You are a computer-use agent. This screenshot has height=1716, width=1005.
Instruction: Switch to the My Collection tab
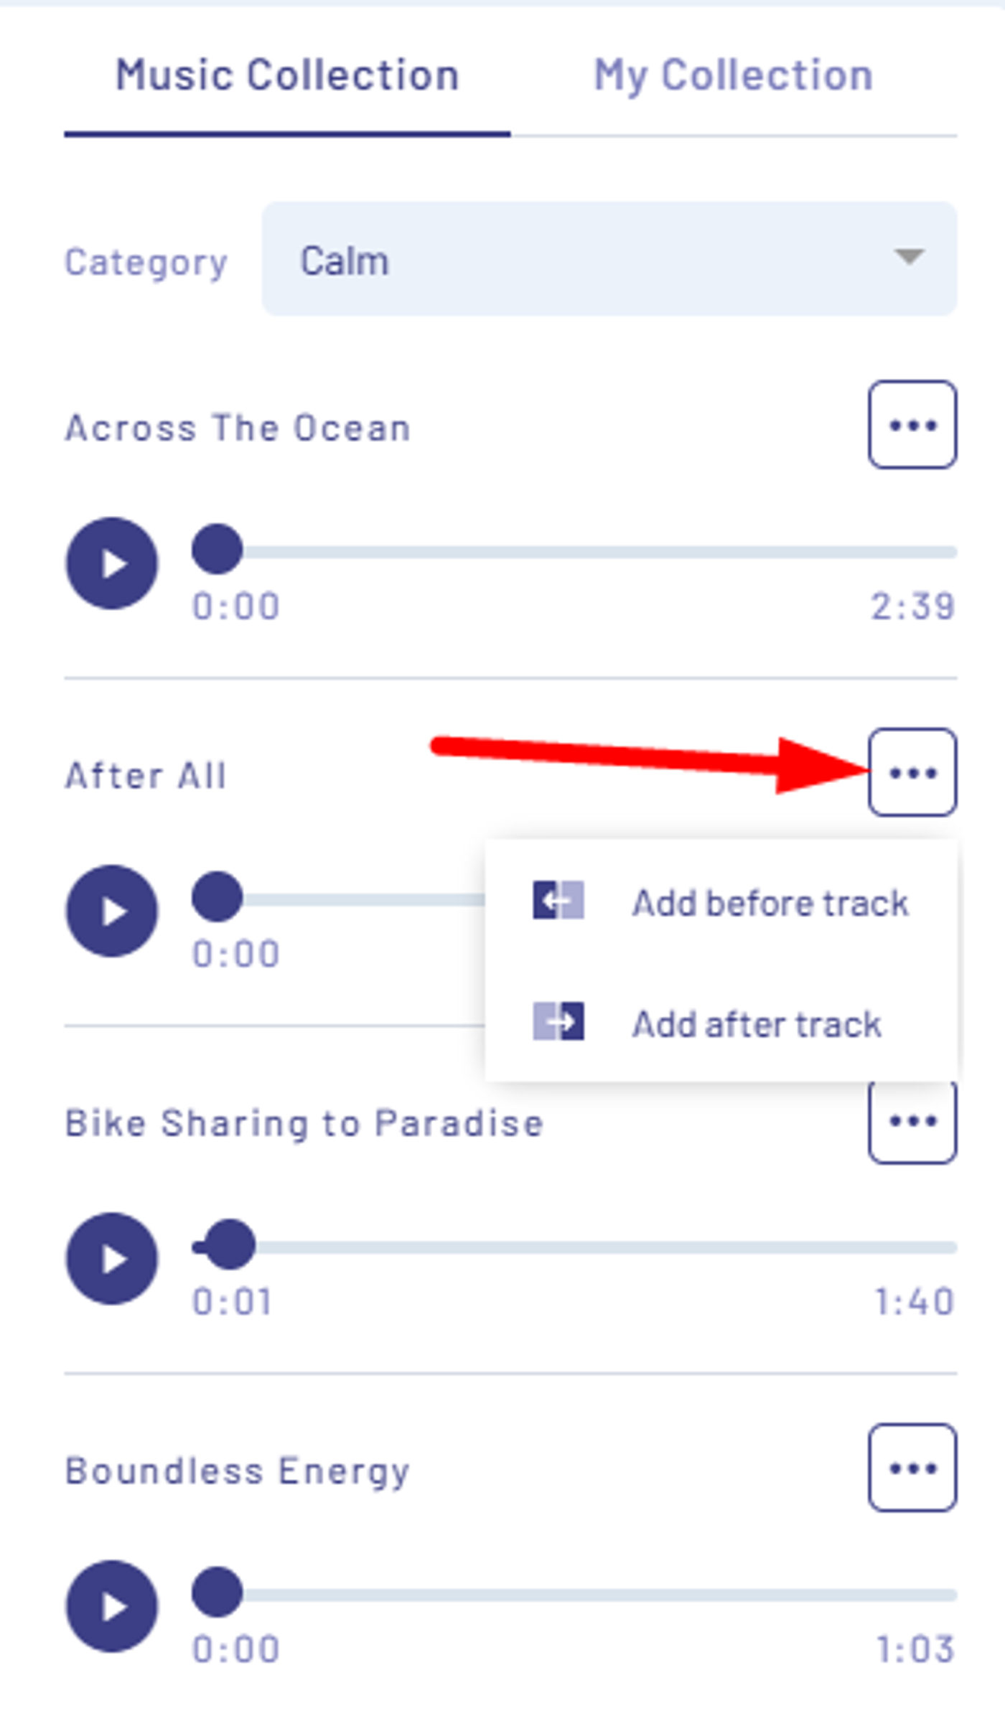[733, 76]
